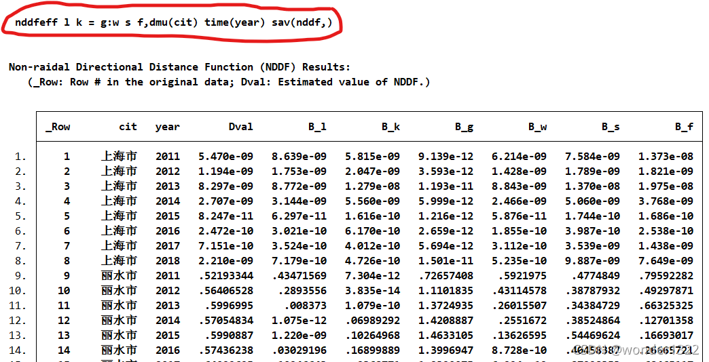The width and height of the screenshot is (709, 362).
Task: Click B_f value 1.373e-08 in first row
Action: coord(666,157)
